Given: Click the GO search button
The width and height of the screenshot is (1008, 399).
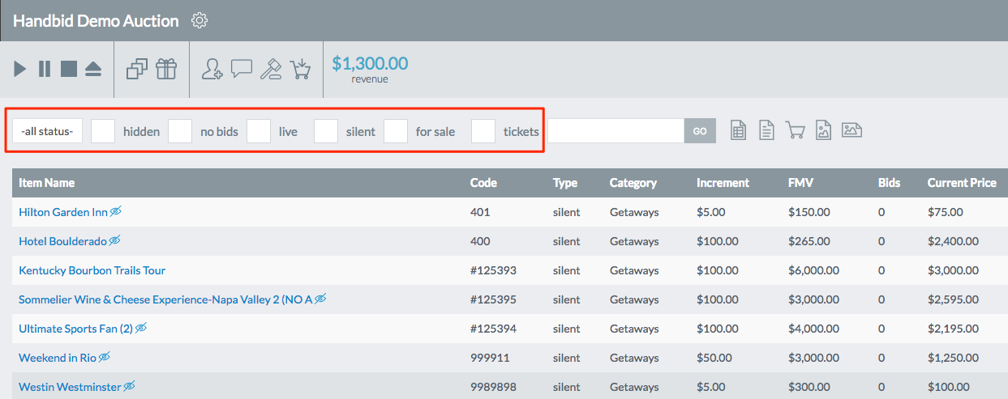Looking at the screenshot, I should [700, 131].
